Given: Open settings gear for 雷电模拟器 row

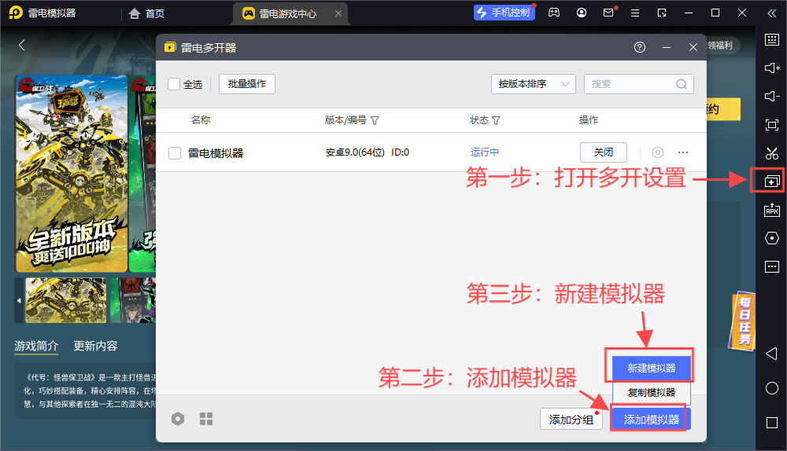Looking at the screenshot, I should (x=657, y=152).
